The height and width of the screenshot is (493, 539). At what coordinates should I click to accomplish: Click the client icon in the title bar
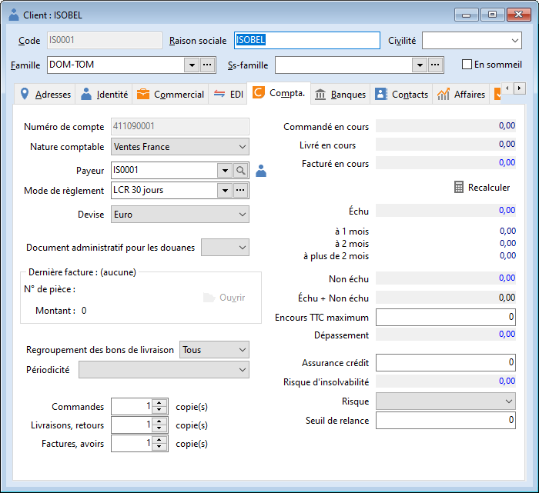click(14, 15)
